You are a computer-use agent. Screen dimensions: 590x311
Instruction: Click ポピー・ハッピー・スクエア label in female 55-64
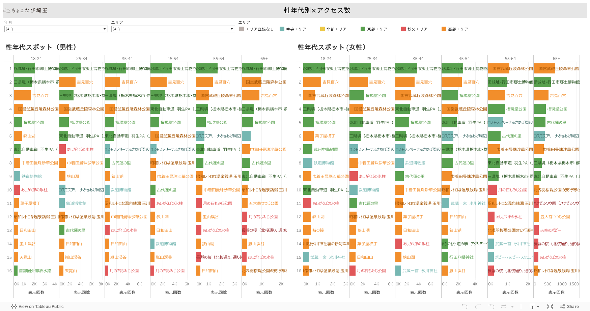pos(514,257)
